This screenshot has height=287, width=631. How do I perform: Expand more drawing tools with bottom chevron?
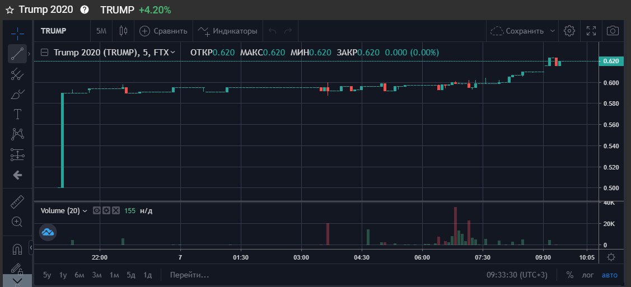click(17, 281)
